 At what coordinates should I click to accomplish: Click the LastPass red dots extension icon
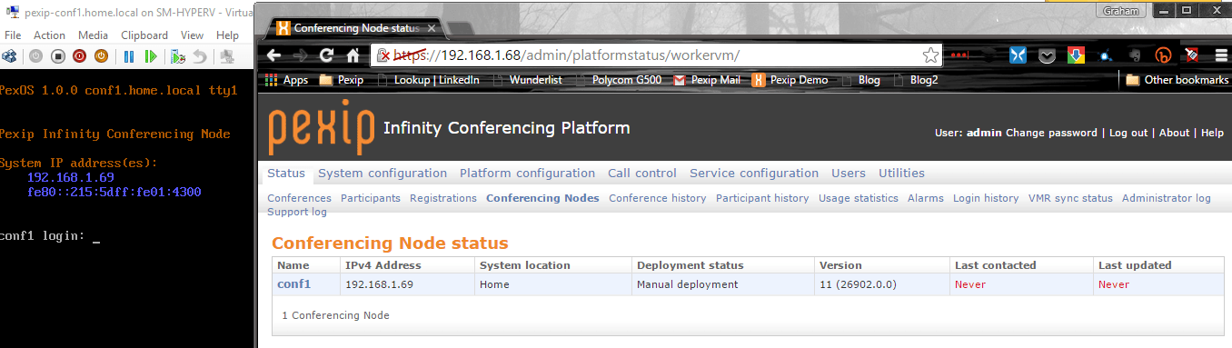point(960,55)
